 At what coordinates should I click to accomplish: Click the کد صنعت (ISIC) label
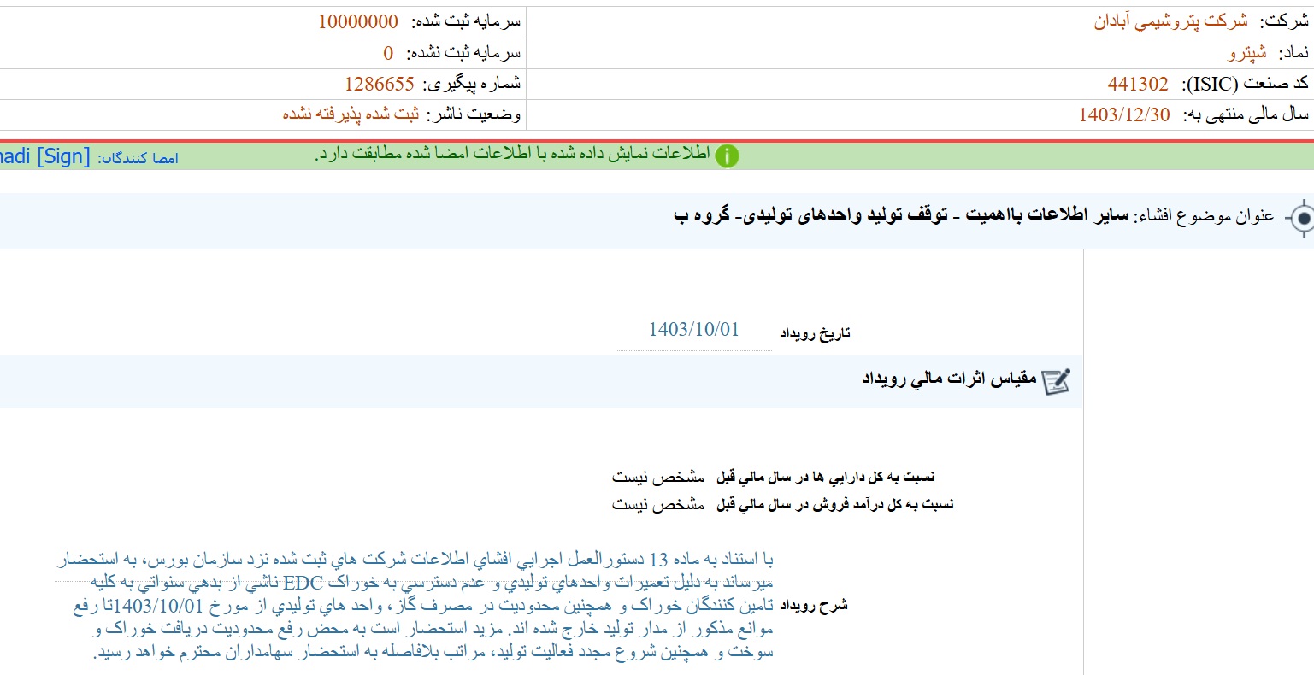(1246, 84)
